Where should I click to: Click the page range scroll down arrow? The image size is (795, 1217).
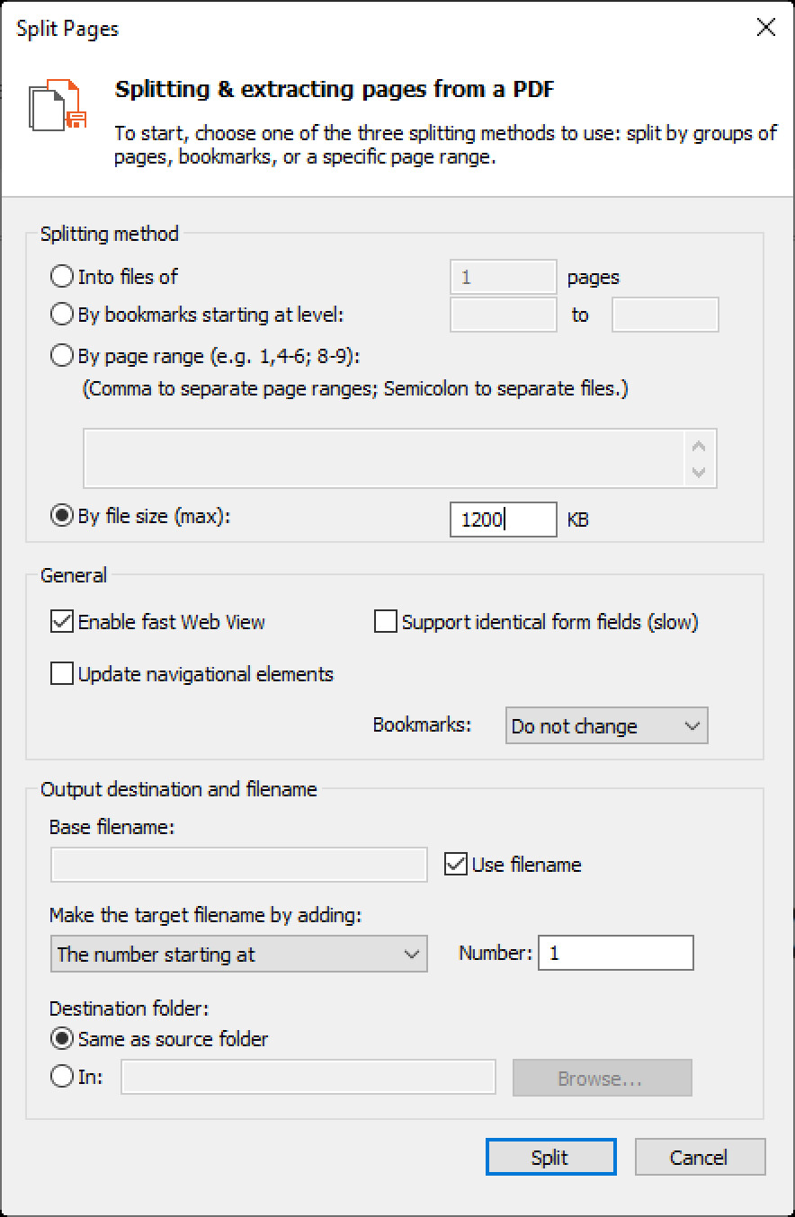699,472
